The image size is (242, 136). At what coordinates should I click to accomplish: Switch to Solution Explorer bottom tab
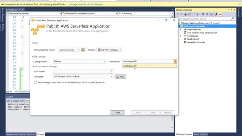point(184,134)
